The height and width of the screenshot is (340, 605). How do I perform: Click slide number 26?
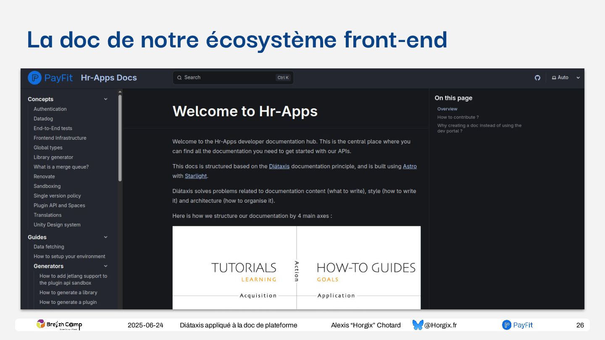580,325
